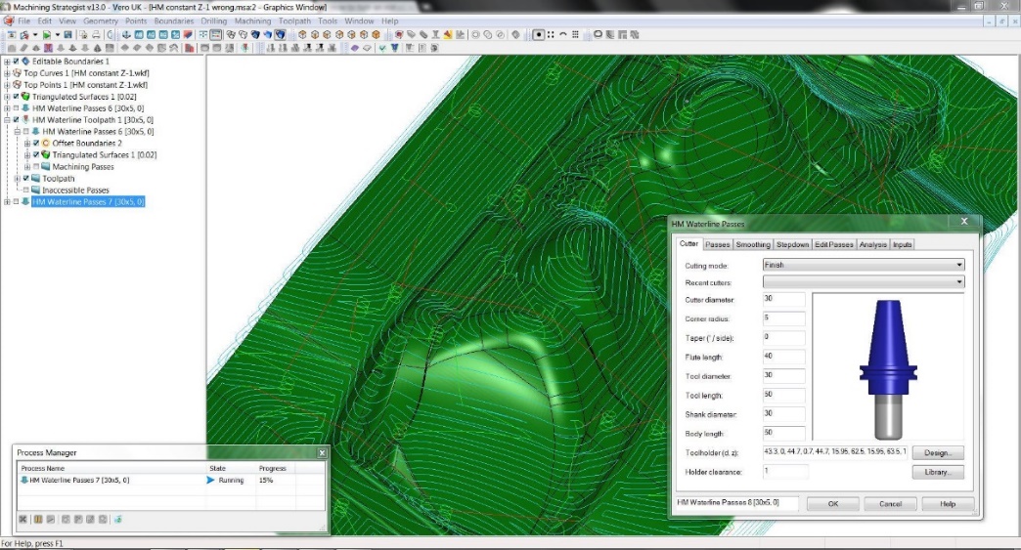Click the Design... toolholder button
Screen dimensions: 1021x550
(938, 452)
